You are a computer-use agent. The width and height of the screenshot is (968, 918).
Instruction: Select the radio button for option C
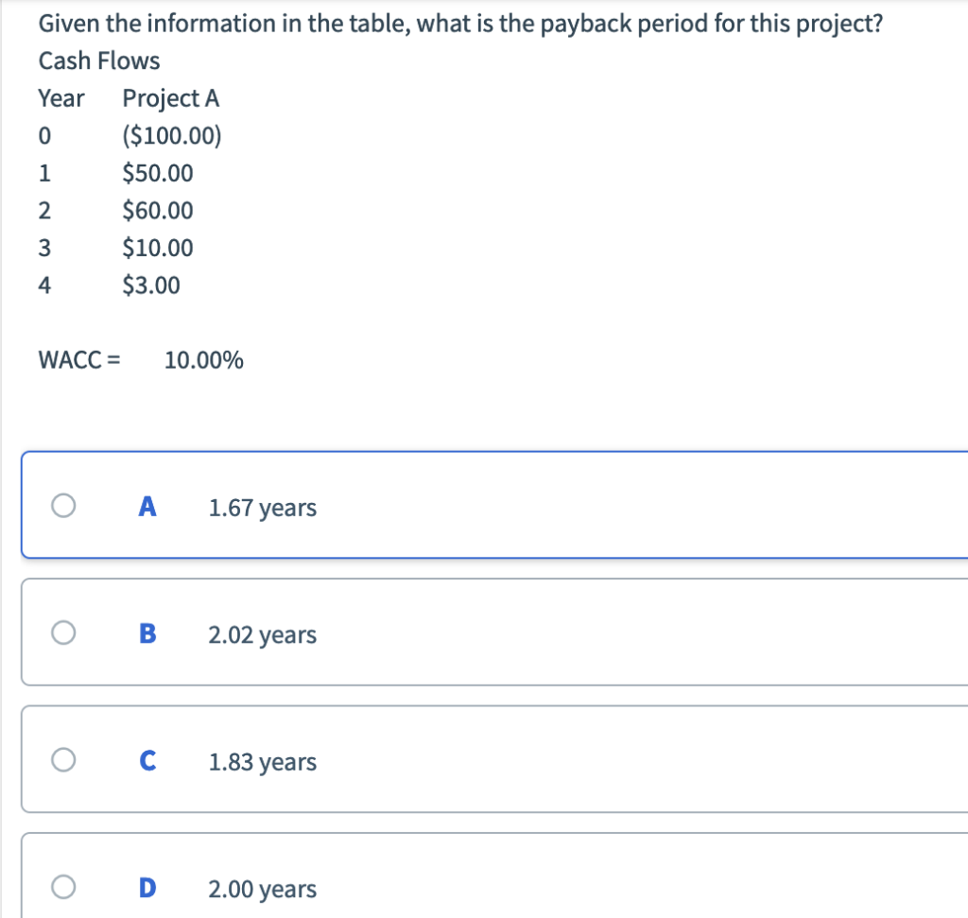[62, 761]
